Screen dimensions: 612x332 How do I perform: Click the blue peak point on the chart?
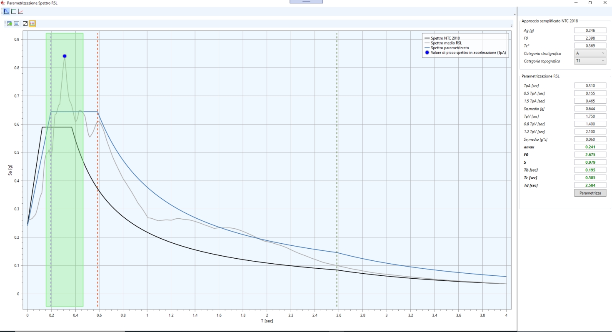pos(65,56)
